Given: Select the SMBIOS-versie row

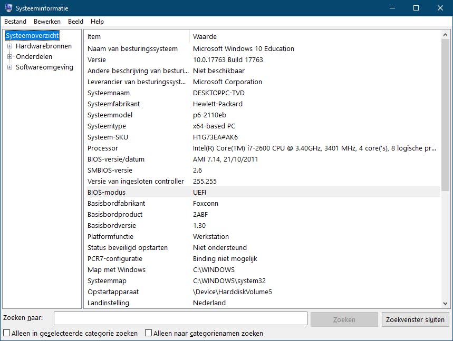Looking at the screenshot, I should point(263,170).
